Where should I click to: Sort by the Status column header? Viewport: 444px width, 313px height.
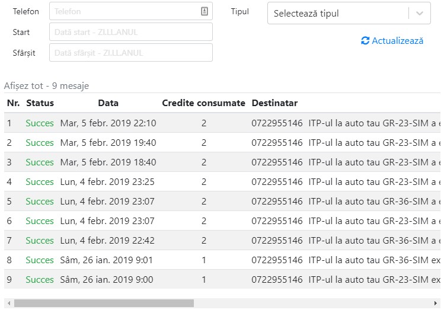click(40, 103)
